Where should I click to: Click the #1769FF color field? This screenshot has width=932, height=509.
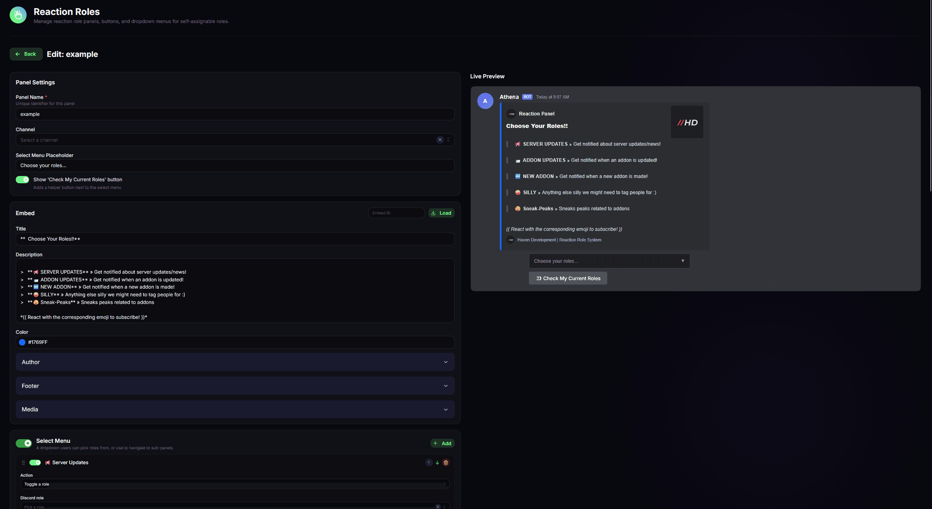235,342
